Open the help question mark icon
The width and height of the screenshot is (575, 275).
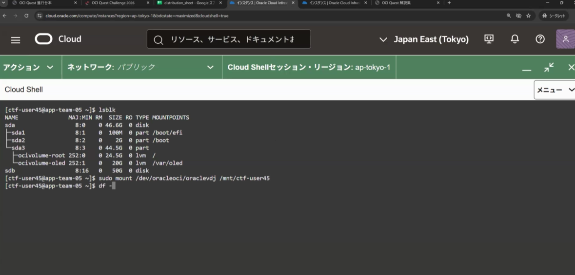540,39
